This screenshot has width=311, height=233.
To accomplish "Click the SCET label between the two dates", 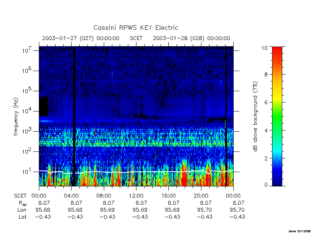I will tap(136, 38).
